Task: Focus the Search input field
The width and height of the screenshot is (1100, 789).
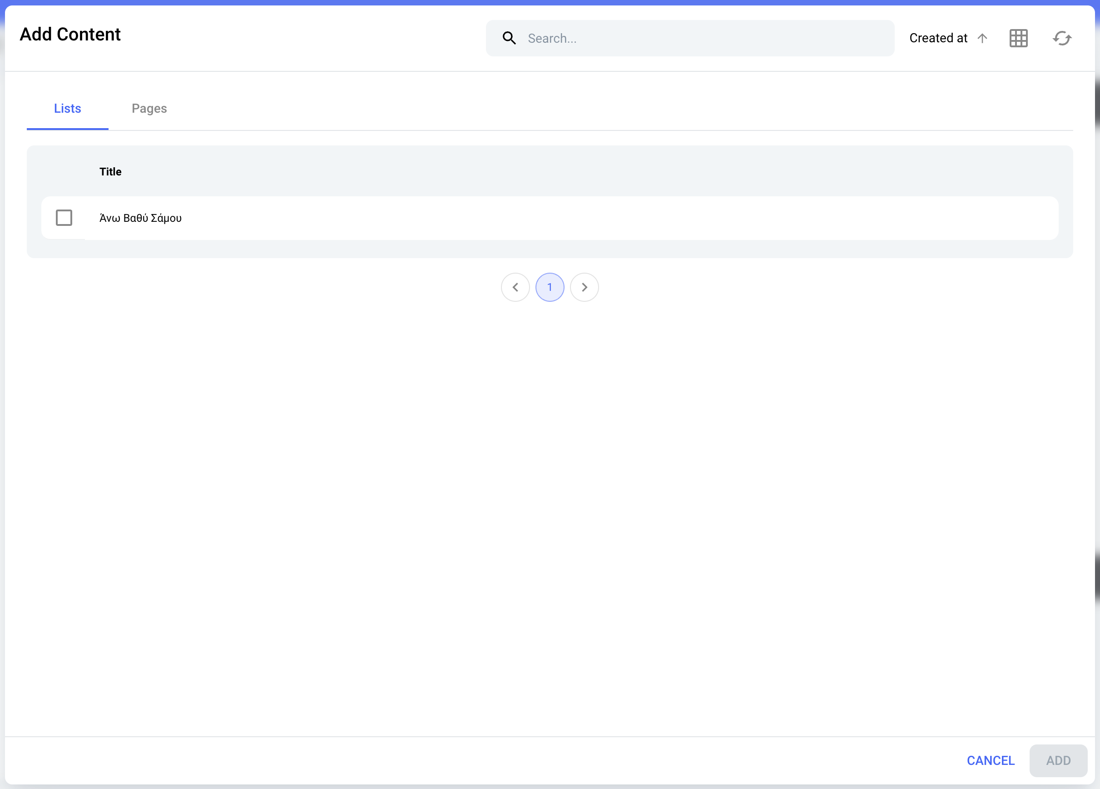Action: click(703, 38)
